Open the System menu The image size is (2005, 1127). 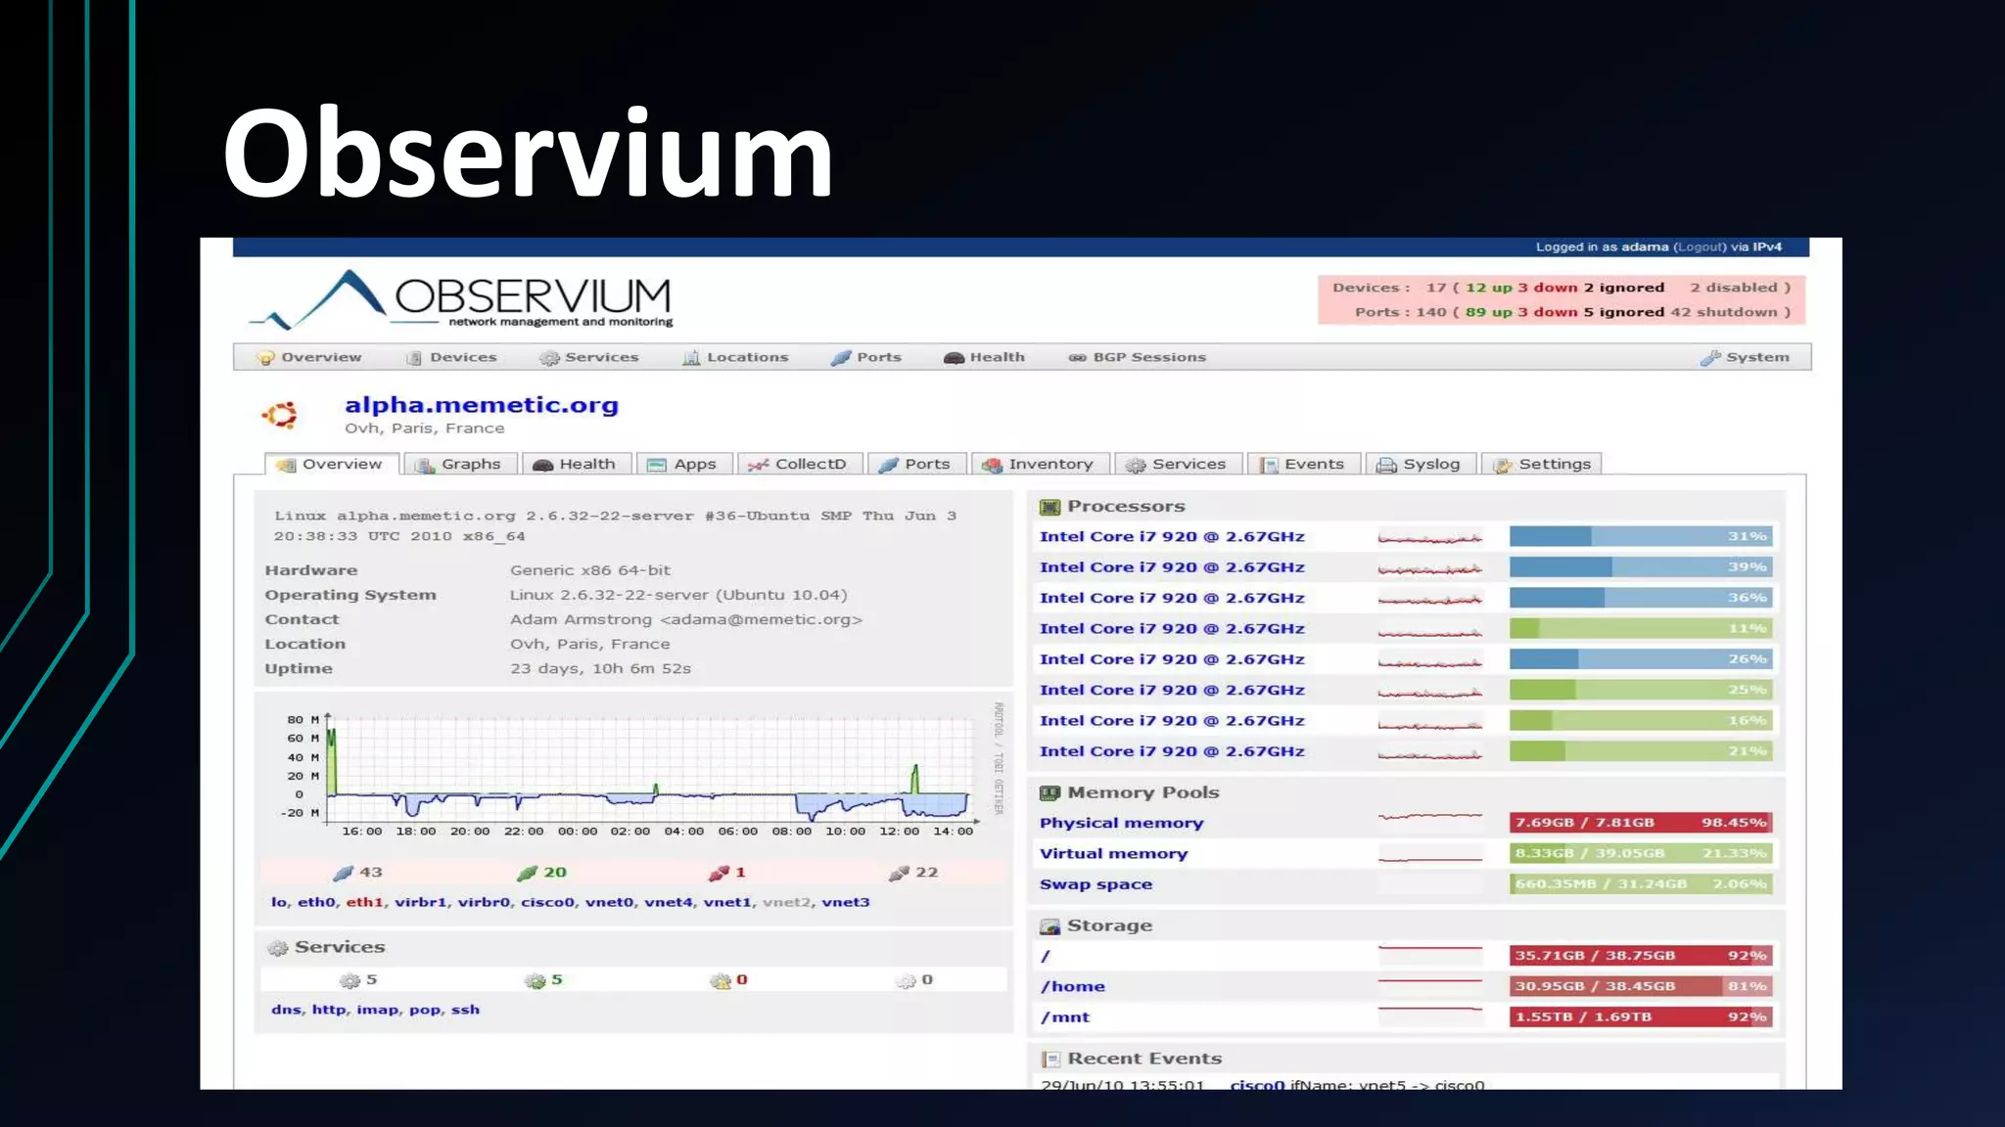[x=1745, y=357]
